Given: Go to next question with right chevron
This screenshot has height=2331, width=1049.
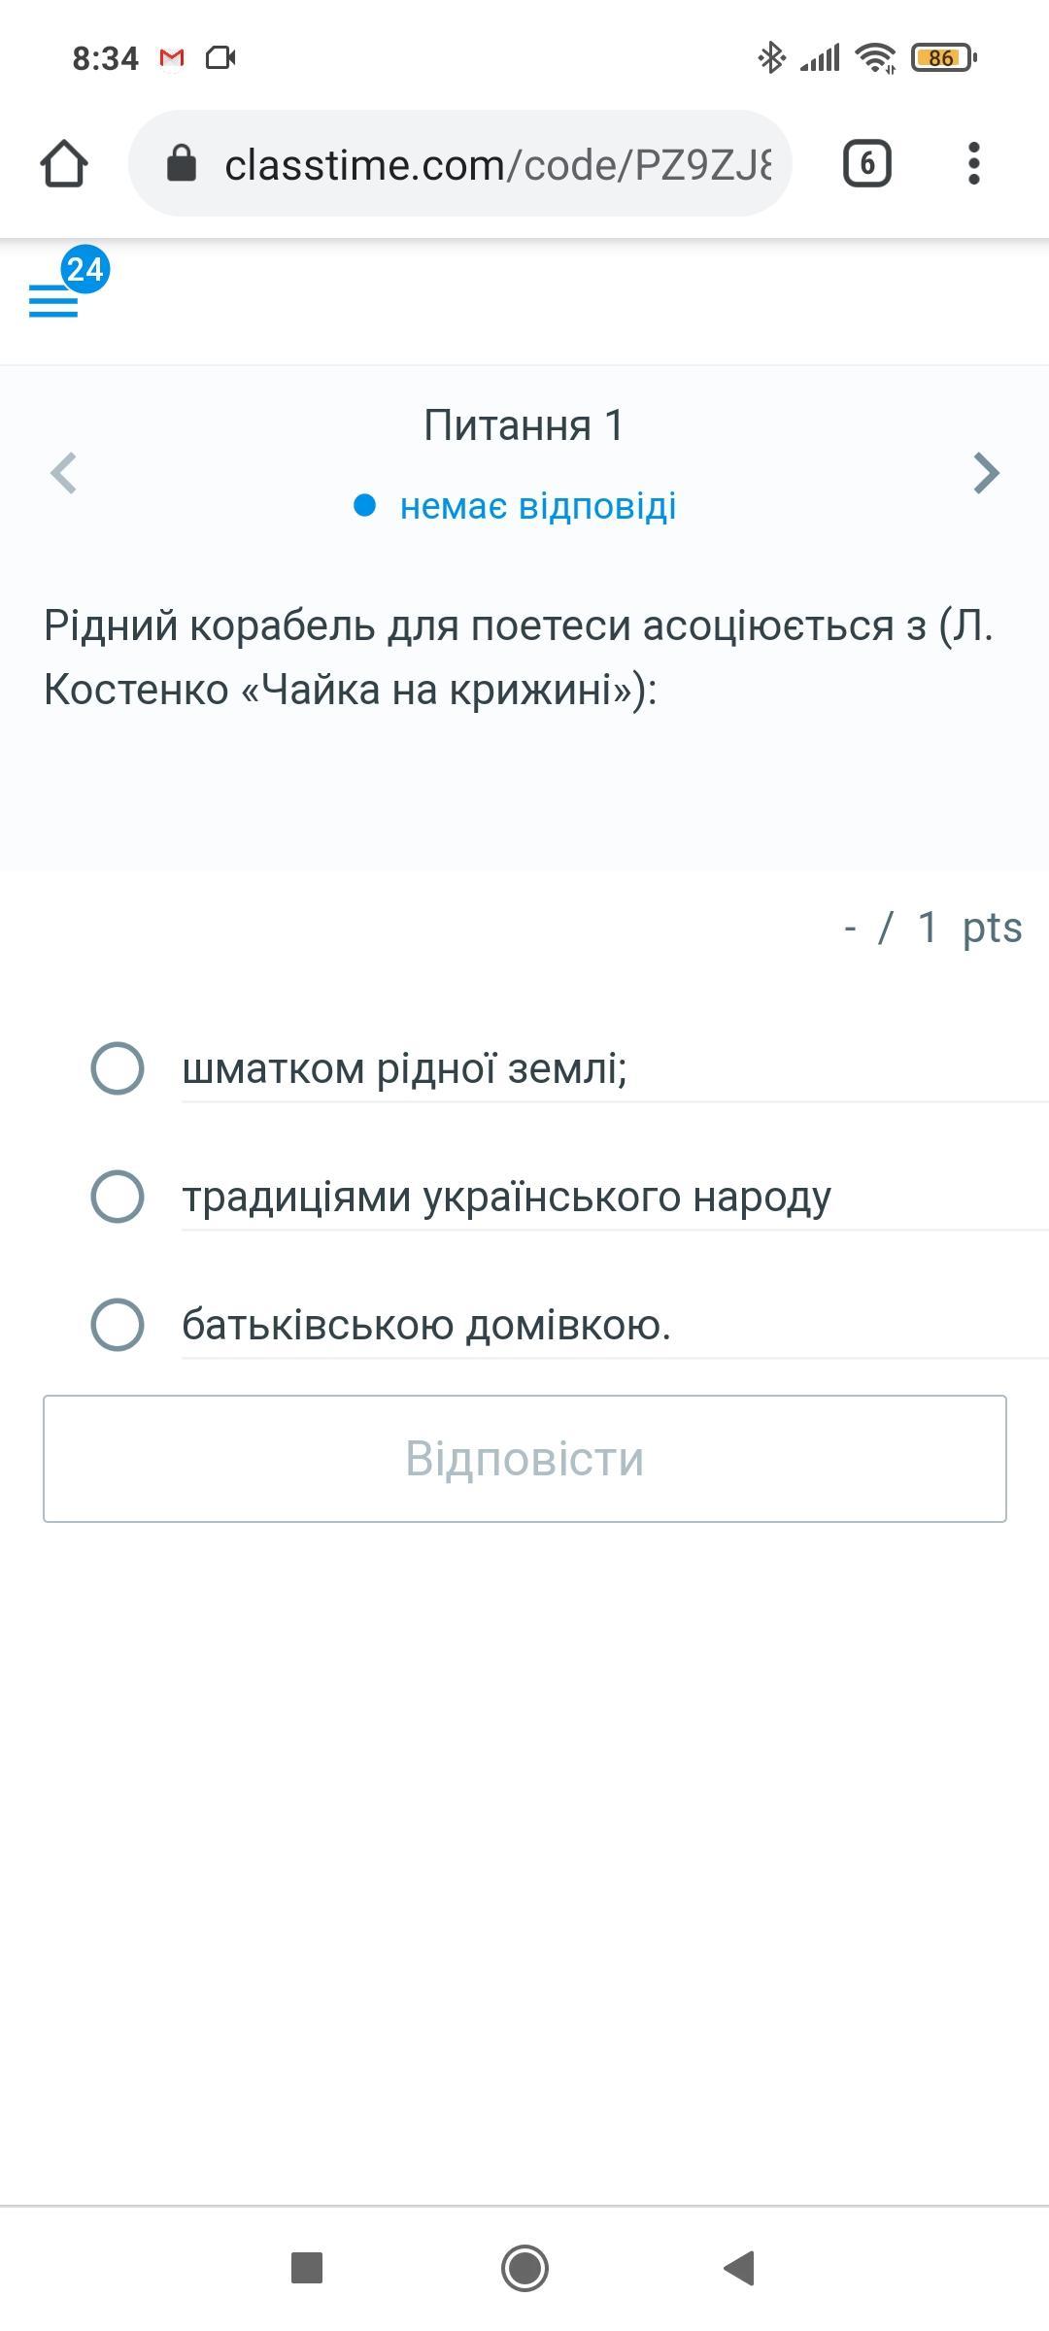Looking at the screenshot, I should (x=986, y=473).
